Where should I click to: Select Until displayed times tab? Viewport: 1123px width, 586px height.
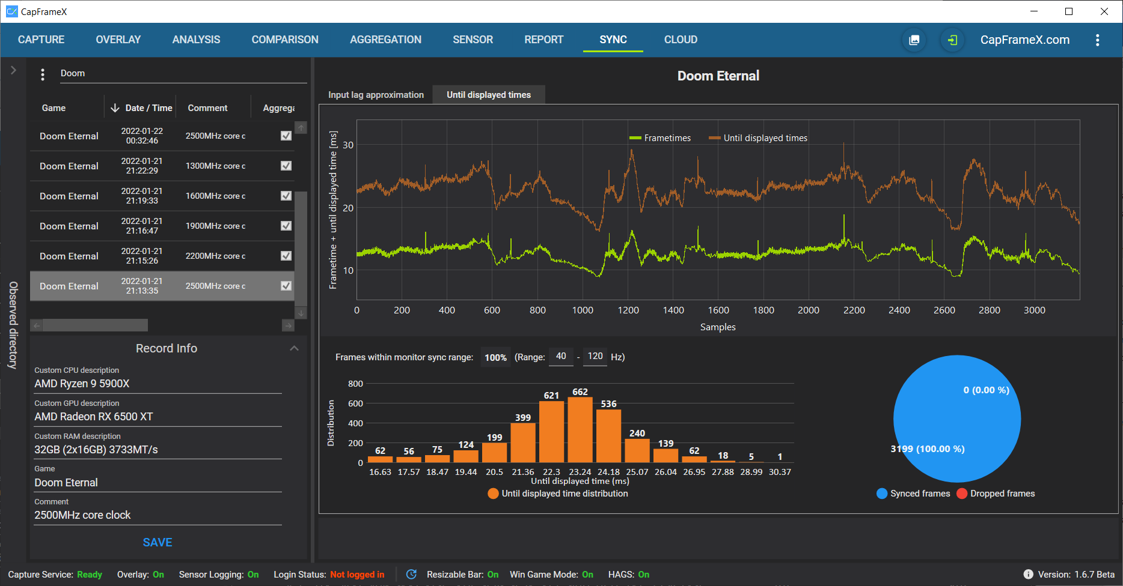pos(489,95)
